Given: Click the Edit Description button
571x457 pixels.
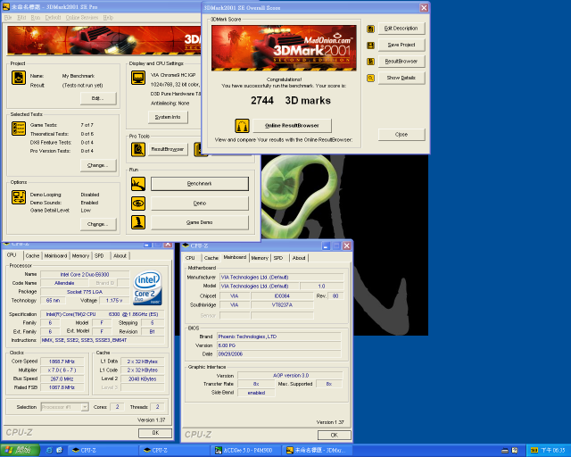Looking at the screenshot, I should click(401, 29).
